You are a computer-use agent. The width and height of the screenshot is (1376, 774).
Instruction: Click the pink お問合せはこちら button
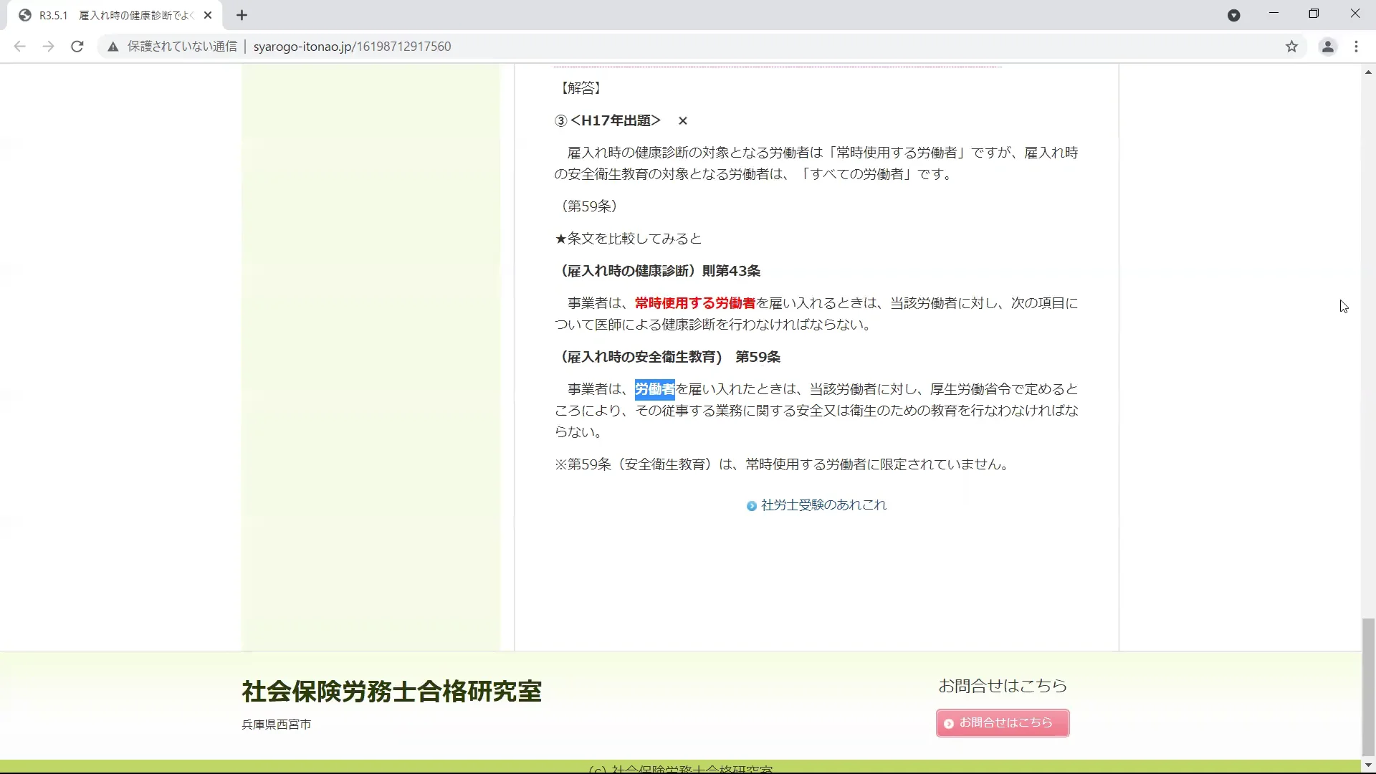coord(1002,723)
